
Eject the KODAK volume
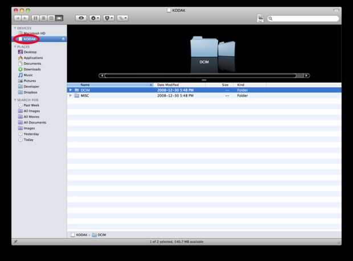point(63,39)
